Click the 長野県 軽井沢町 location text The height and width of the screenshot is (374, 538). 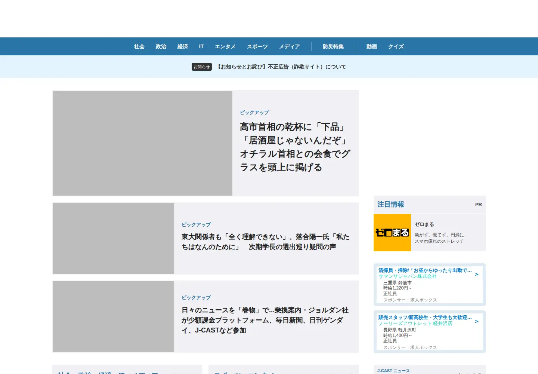(x=400, y=330)
